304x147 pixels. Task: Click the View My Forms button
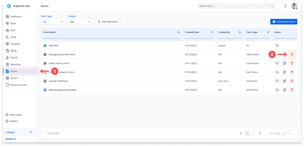[x=108, y=22]
